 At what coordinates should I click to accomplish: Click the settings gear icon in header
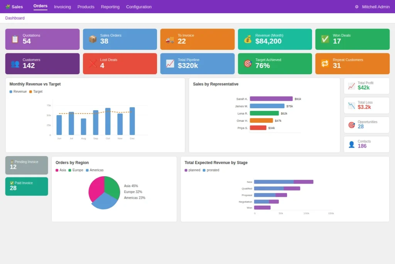tap(357, 7)
